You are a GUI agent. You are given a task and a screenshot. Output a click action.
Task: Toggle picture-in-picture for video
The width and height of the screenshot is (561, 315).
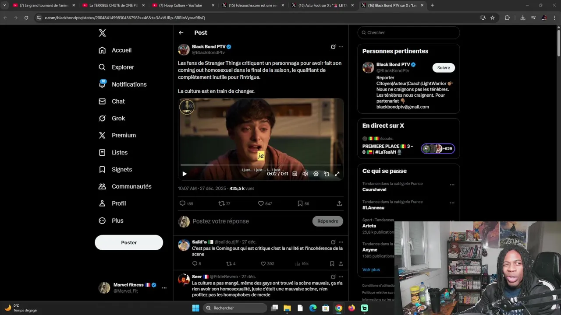coord(327,174)
